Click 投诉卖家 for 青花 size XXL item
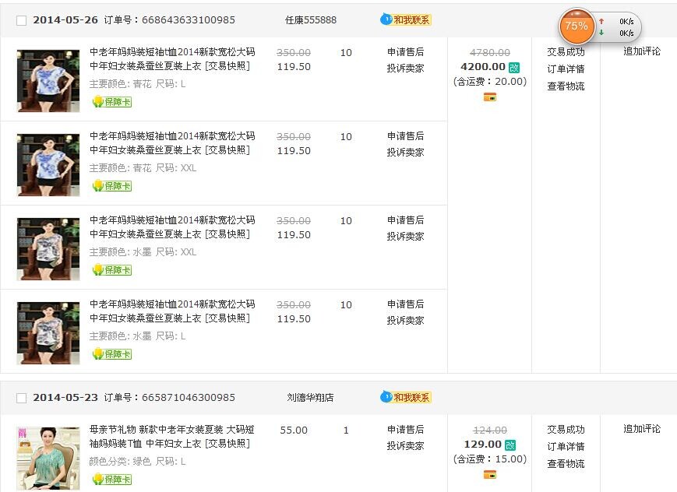The image size is (677, 492). (405, 153)
